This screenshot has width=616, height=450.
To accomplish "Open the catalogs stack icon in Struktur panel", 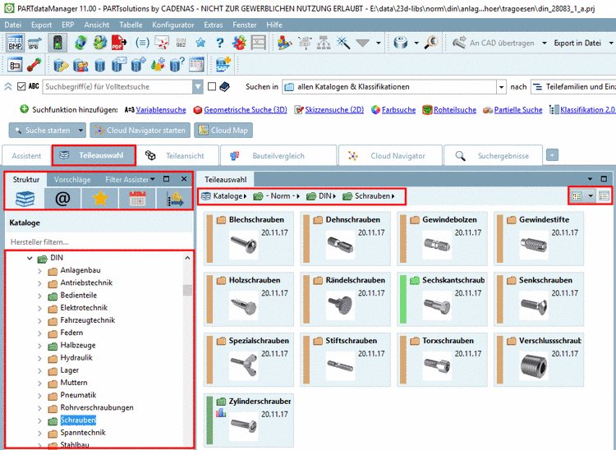I will point(25,198).
